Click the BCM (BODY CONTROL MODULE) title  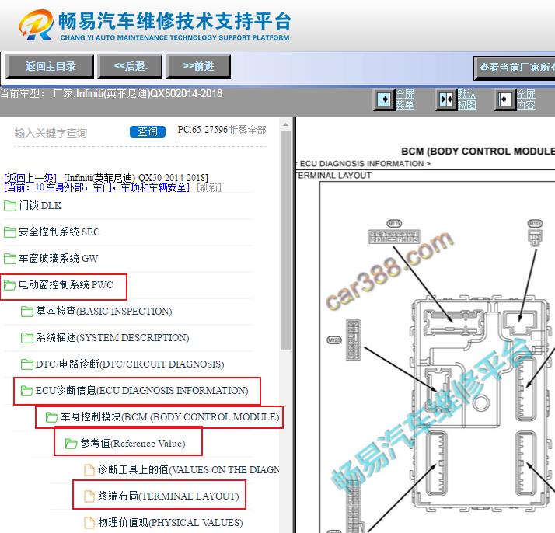coord(478,152)
